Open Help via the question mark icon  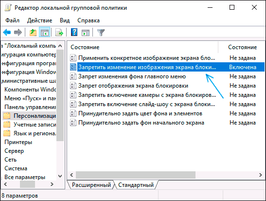74,32
